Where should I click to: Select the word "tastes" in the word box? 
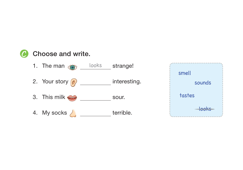coord(187,96)
